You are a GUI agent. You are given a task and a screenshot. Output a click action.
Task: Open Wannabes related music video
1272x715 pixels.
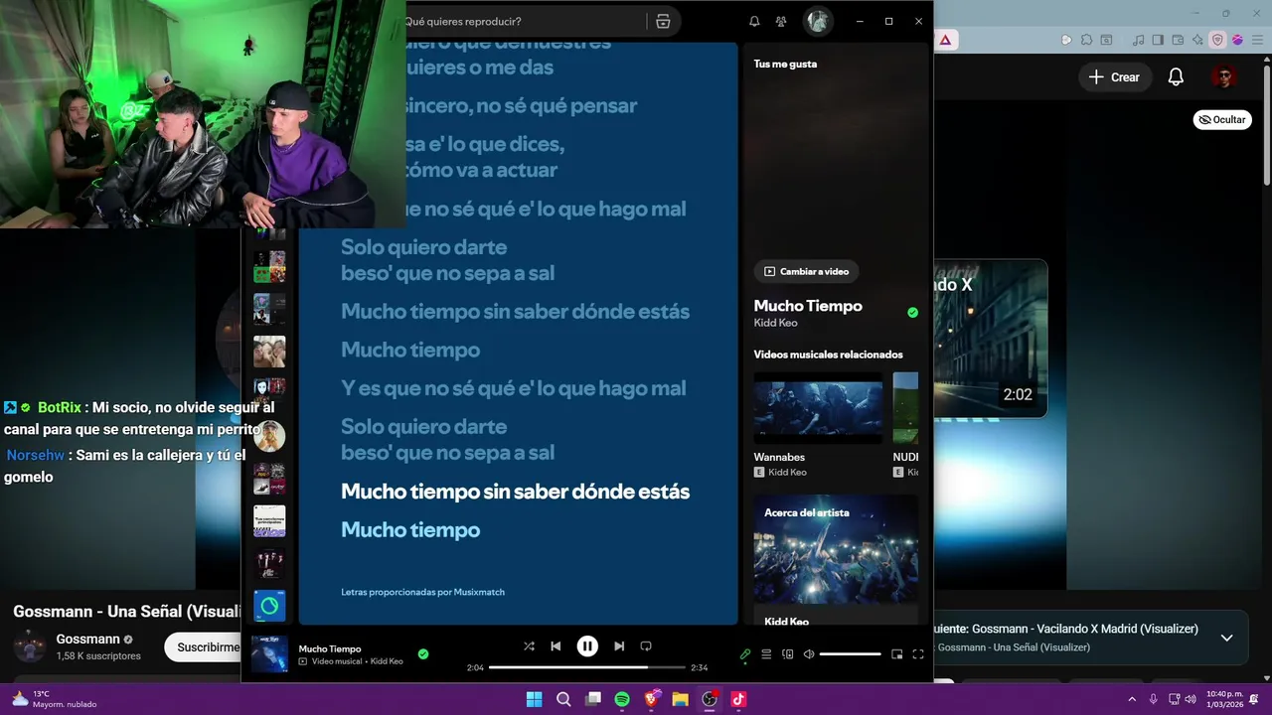818,408
